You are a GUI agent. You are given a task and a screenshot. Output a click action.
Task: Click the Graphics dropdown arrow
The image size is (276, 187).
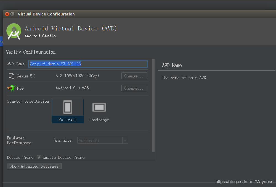point(125,141)
